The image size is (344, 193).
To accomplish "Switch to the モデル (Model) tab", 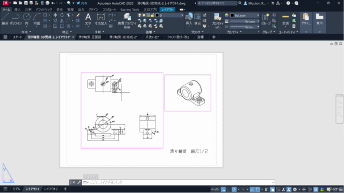I will click(17, 189).
